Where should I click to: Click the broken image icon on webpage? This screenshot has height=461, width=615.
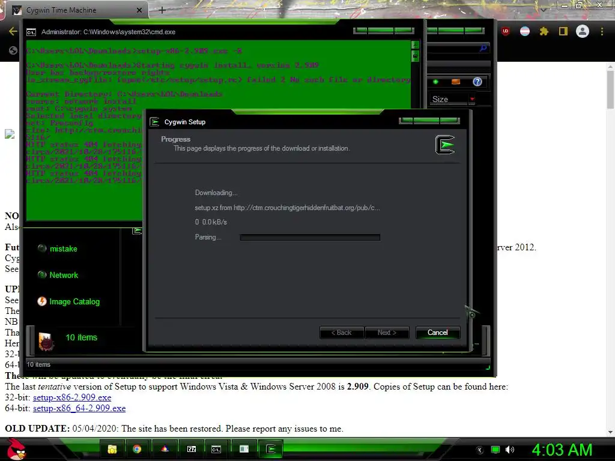pyautogui.click(x=10, y=134)
